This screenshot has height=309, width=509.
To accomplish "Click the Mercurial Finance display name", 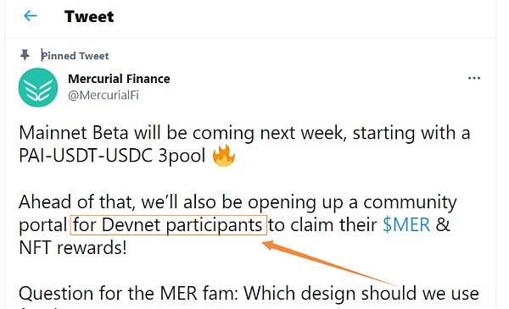I will pos(119,79).
